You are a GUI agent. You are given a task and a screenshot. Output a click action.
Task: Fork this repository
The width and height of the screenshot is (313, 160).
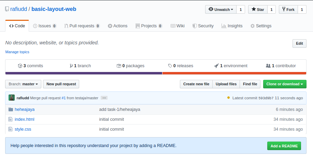[288, 9]
